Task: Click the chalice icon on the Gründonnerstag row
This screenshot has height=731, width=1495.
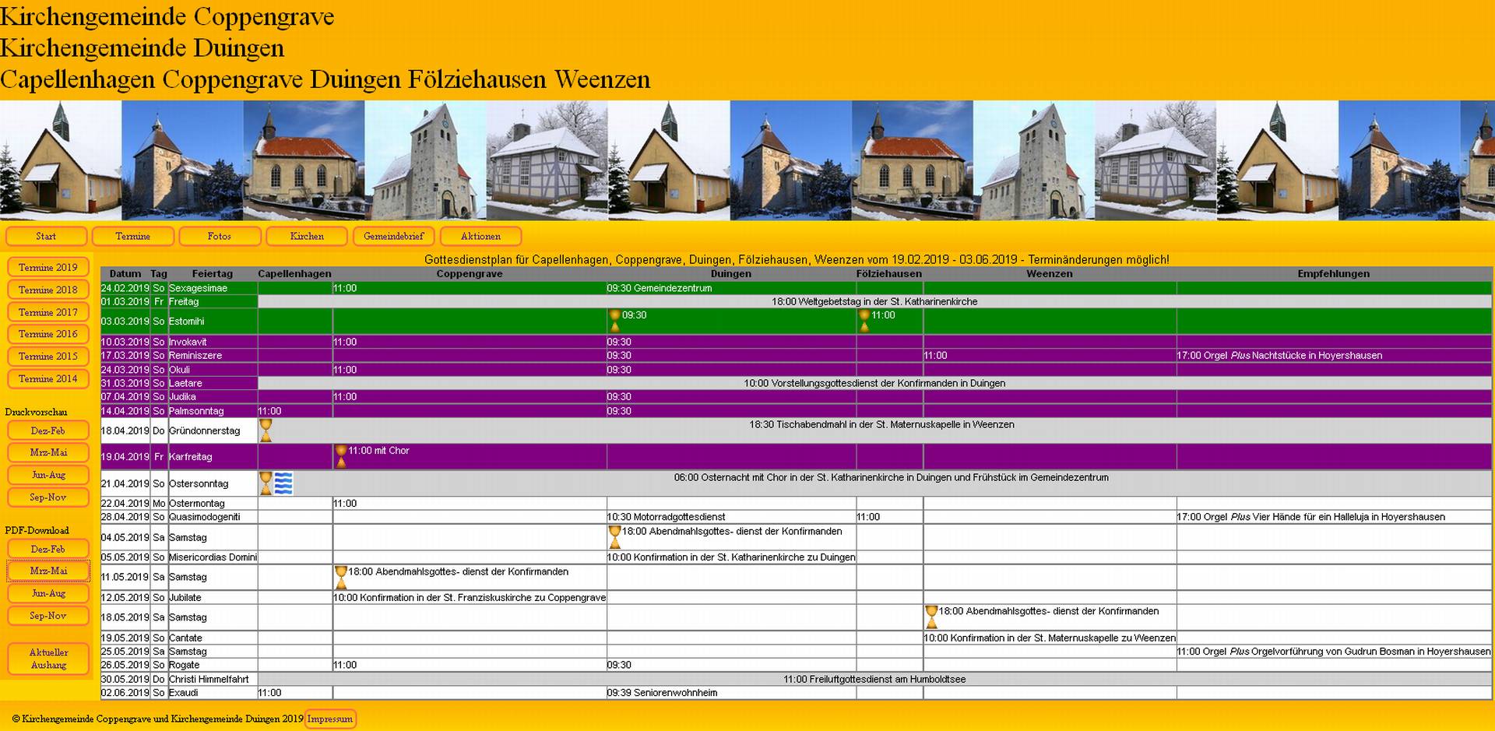Action: click(265, 430)
